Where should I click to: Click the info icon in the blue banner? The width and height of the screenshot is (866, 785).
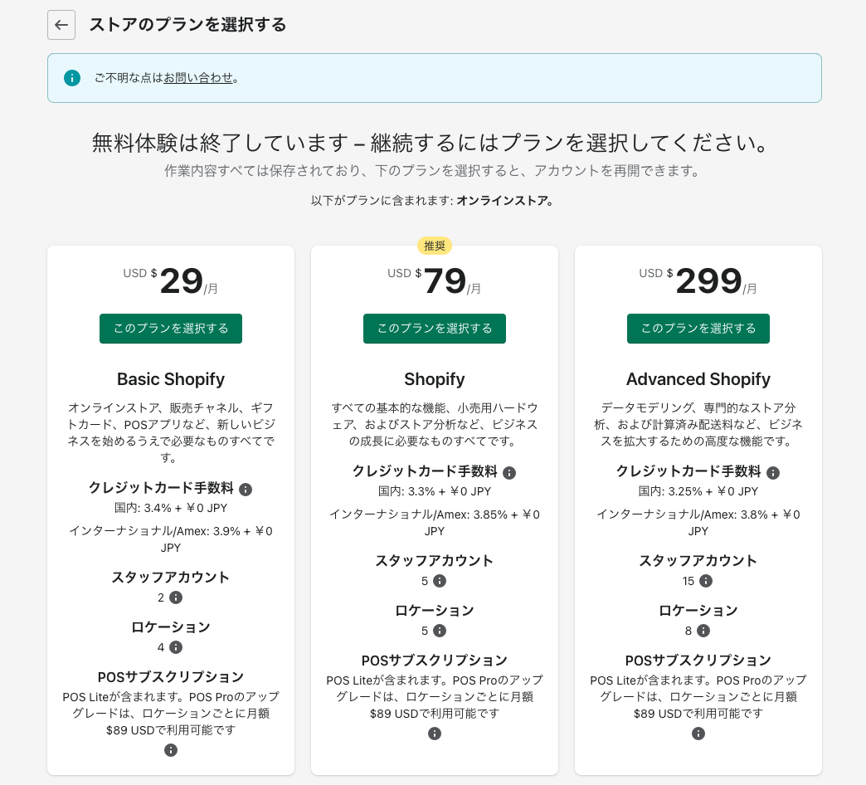tap(72, 78)
